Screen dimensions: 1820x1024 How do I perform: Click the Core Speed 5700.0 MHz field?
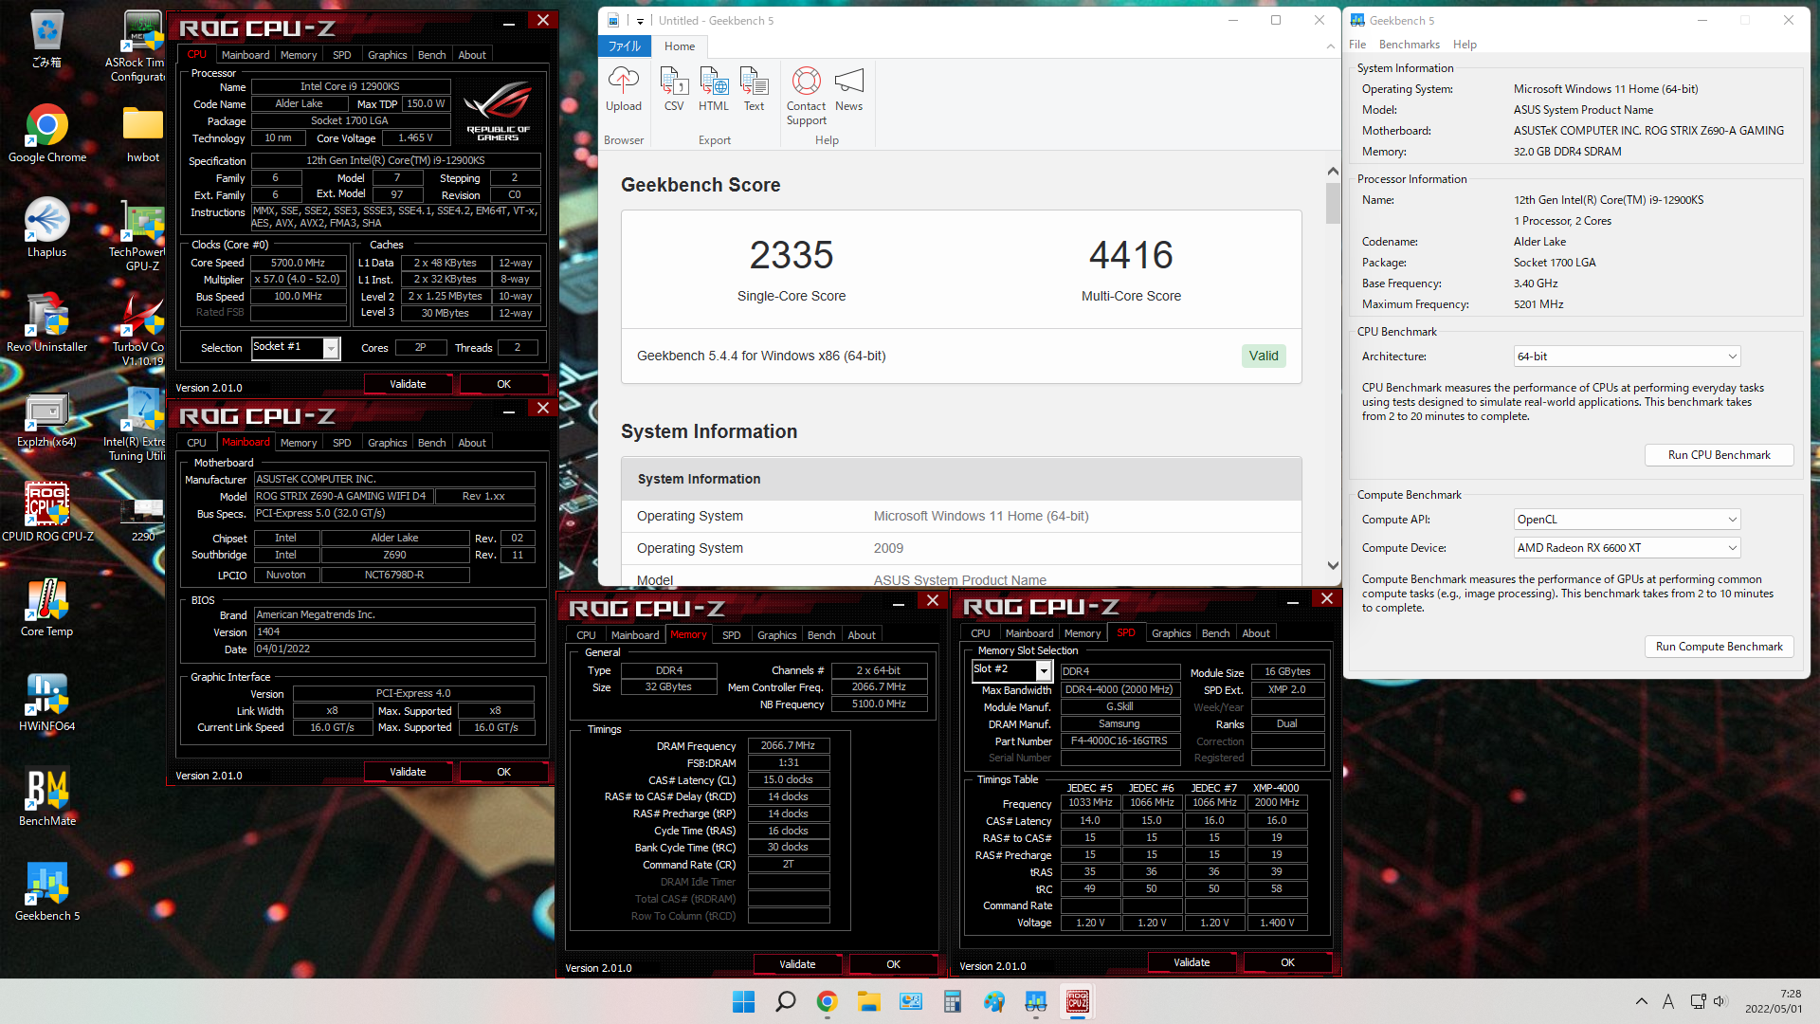[298, 263]
